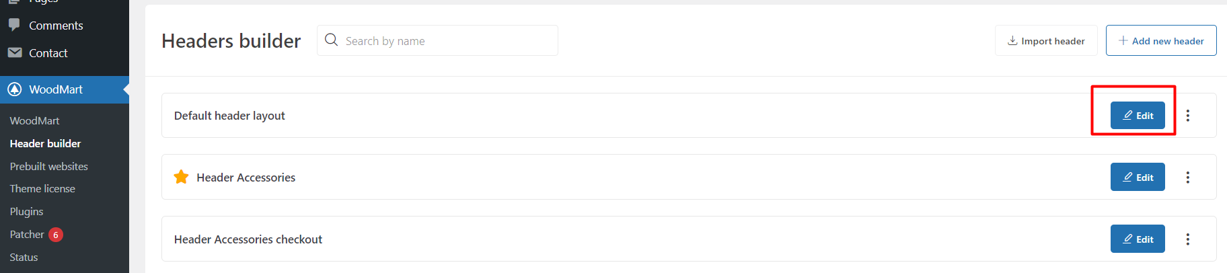This screenshot has height=273, width=1227.
Task: Open Prebuilt websites submenu item
Action: coord(49,166)
